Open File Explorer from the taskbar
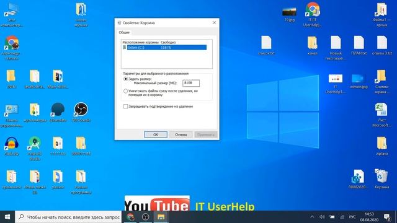Image resolution: width=397 pixels, height=223 pixels. pyautogui.click(x=161, y=217)
